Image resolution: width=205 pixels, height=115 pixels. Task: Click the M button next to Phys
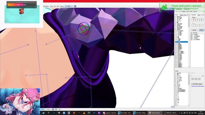click(x=72, y=6)
